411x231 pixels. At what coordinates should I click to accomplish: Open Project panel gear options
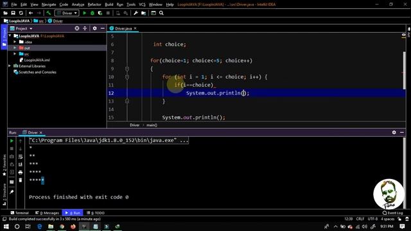(94, 28)
